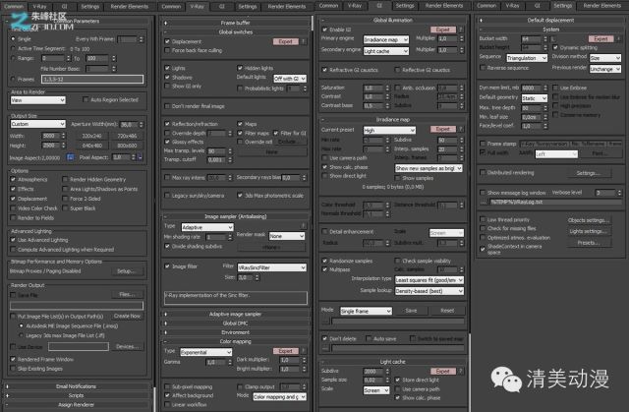Image resolution: width=629 pixels, height=412 pixels.
Task: Click the Frames range input field
Action: 92,79
